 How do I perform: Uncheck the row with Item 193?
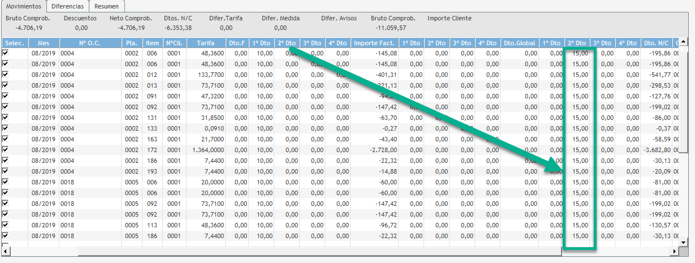(6, 171)
